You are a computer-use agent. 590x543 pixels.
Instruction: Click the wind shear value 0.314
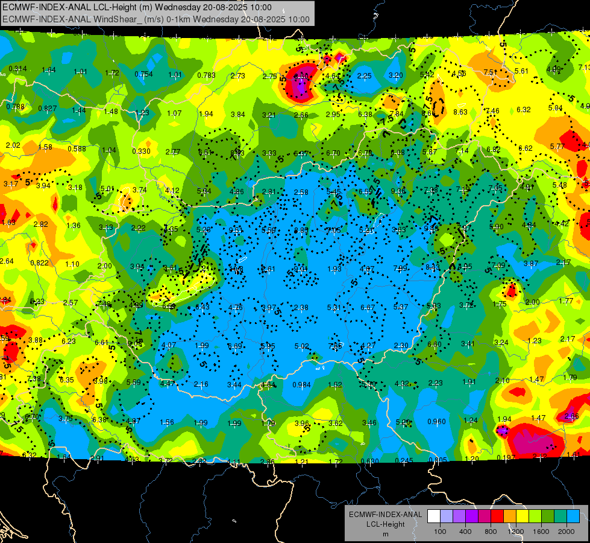(17, 69)
